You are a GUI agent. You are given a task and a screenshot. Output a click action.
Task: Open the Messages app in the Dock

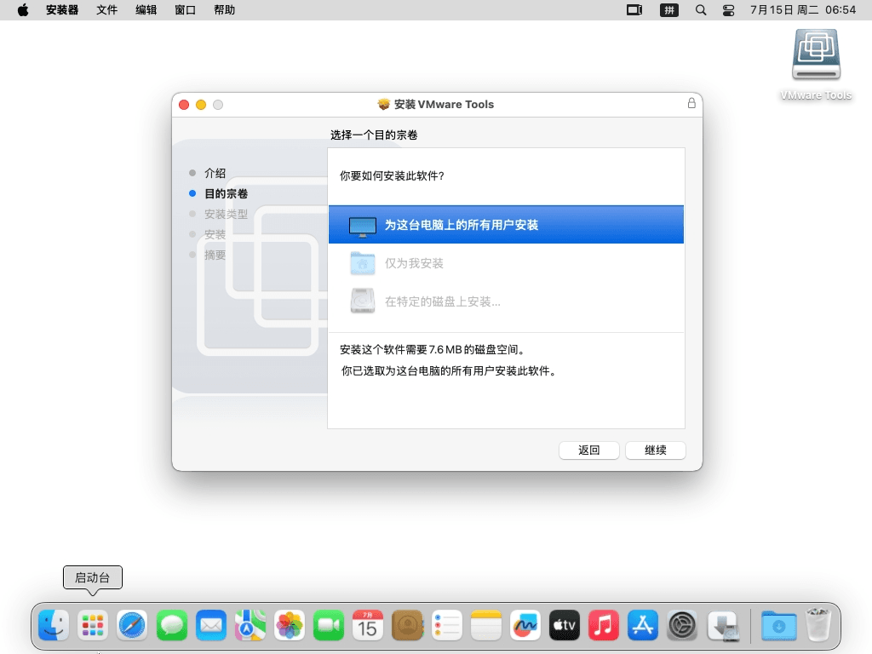click(x=172, y=626)
